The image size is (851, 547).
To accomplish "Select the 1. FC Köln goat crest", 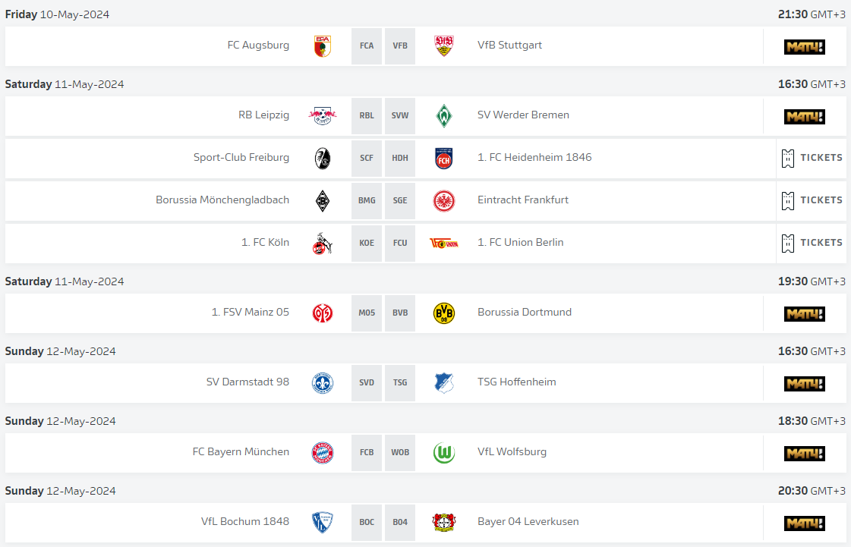I will point(323,244).
